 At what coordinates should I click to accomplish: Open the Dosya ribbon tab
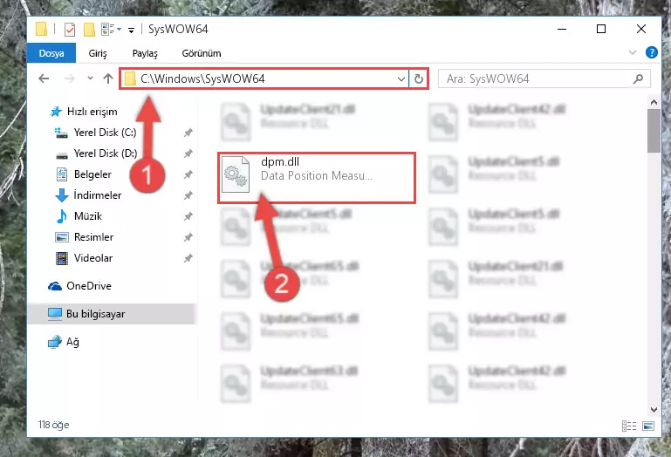pos(51,53)
